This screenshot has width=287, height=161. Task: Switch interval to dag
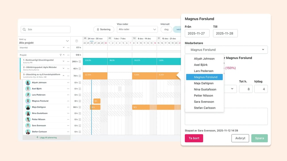click(x=166, y=29)
